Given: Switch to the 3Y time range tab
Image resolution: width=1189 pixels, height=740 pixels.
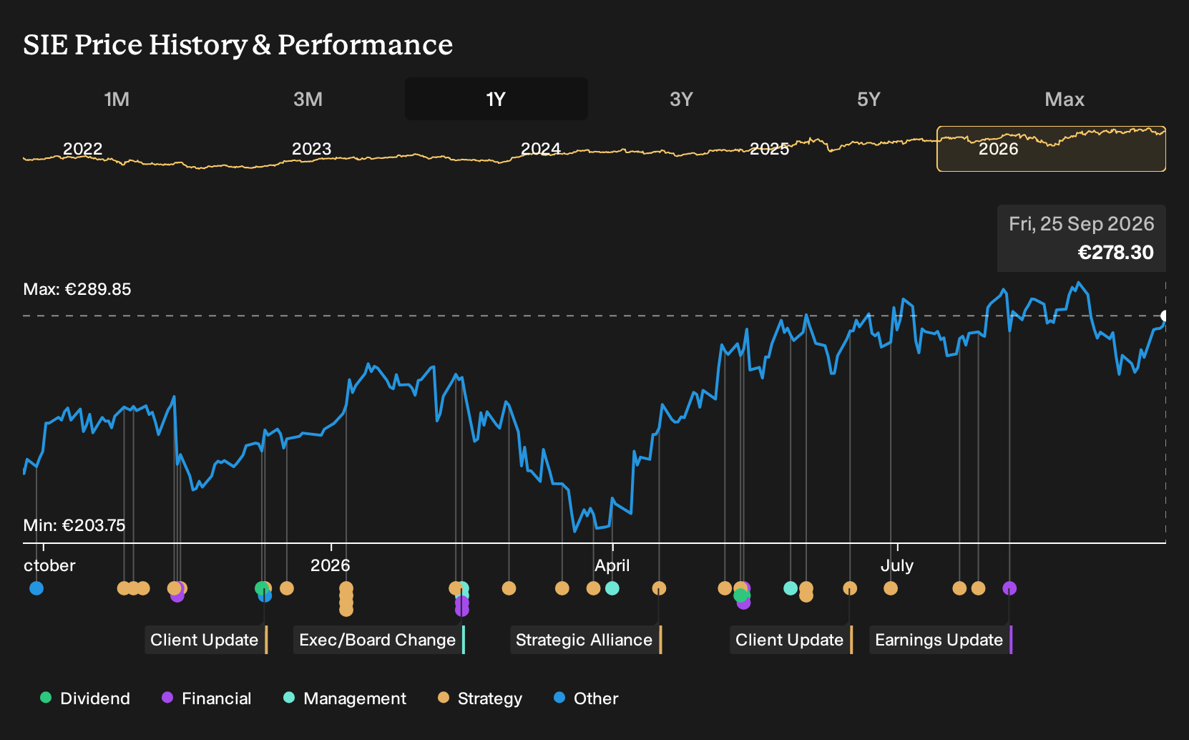Looking at the screenshot, I should point(681,99).
